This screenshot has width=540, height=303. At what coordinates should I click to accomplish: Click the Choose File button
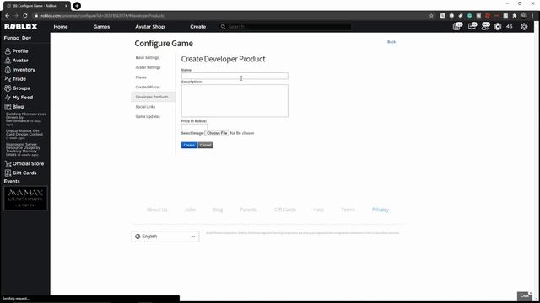[217, 133]
